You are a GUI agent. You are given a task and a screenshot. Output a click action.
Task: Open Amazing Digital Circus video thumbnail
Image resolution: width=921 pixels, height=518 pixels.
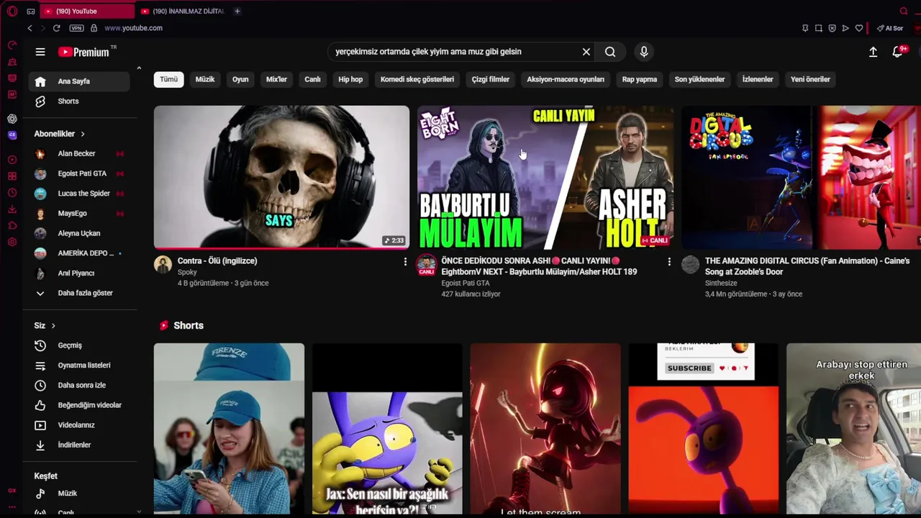click(x=801, y=177)
